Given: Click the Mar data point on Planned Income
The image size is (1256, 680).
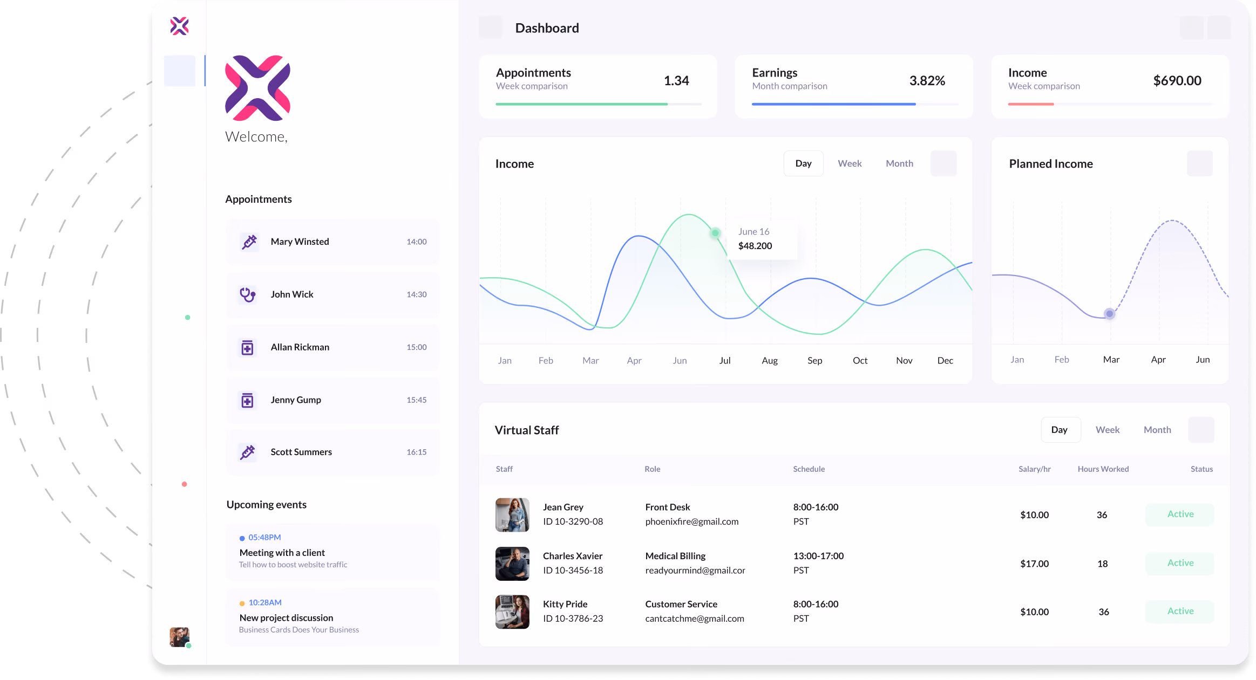Looking at the screenshot, I should click(1109, 313).
